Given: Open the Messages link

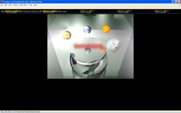Looking at the screenshot, I should (27, 11).
